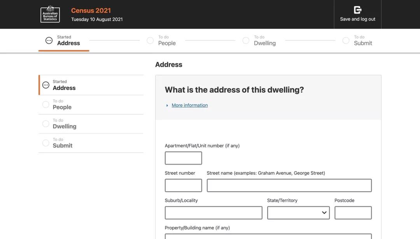Click the Australian Bureau of Statistics logo
This screenshot has width=420, height=239.
[50, 14]
